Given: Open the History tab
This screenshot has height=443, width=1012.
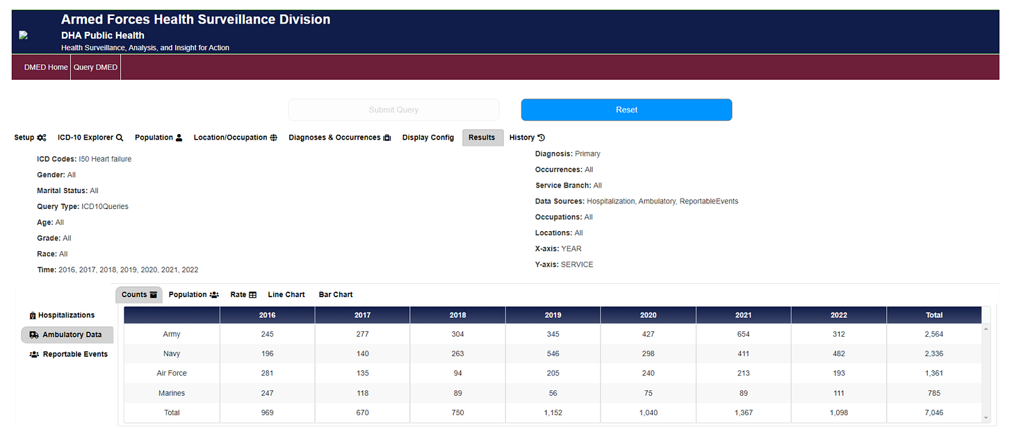Looking at the screenshot, I should coord(527,137).
